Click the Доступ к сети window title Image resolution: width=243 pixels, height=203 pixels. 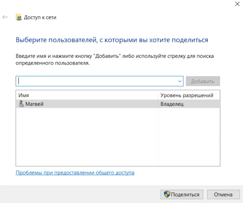[x=40, y=17]
